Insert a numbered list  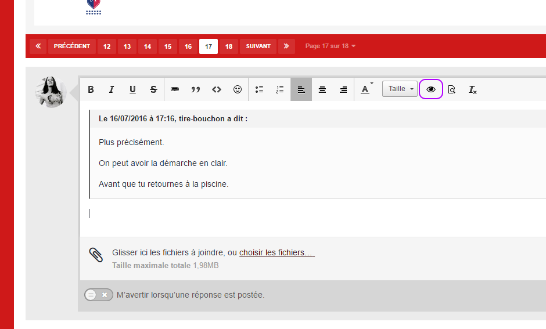tap(280, 89)
